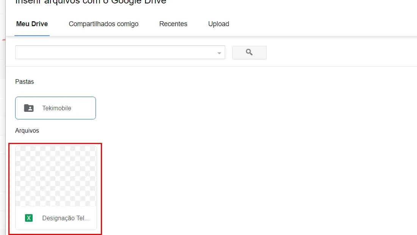Open the Recentes tab
The height and width of the screenshot is (235, 417).
point(173,24)
